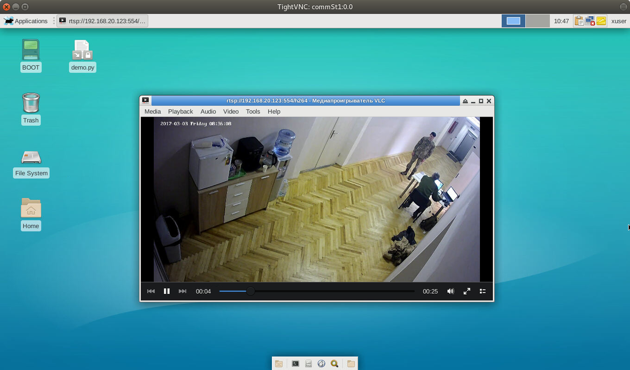Shade the VLC window with roll-up button
This screenshot has height=370, width=630.
coord(465,101)
